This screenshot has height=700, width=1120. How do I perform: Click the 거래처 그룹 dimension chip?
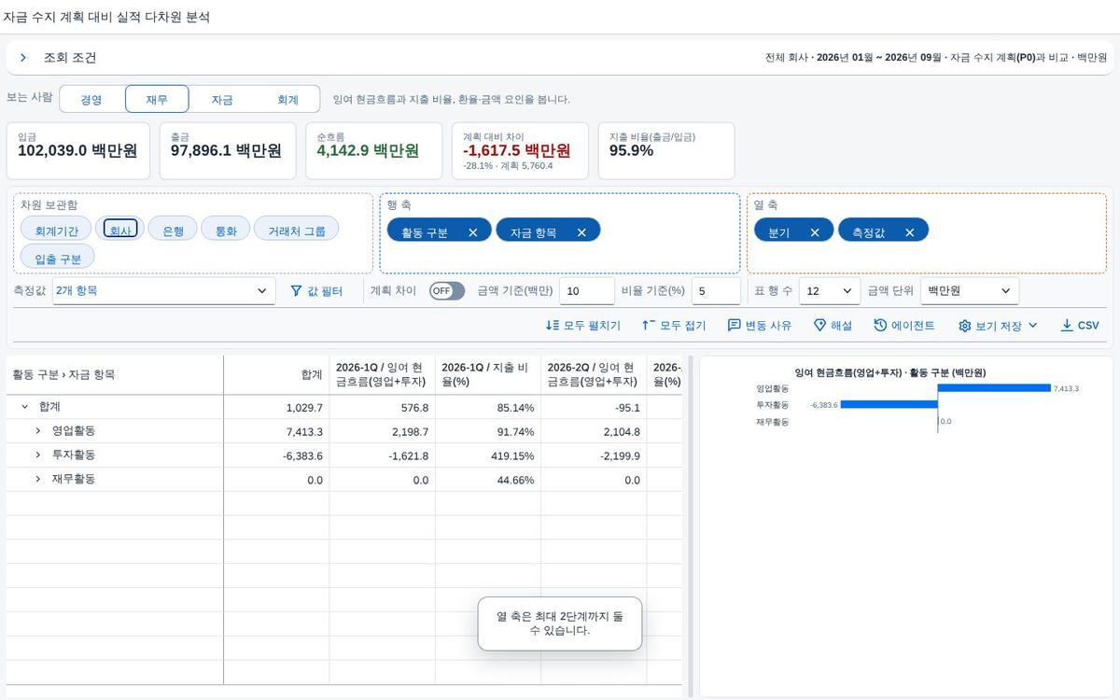(297, 229)
